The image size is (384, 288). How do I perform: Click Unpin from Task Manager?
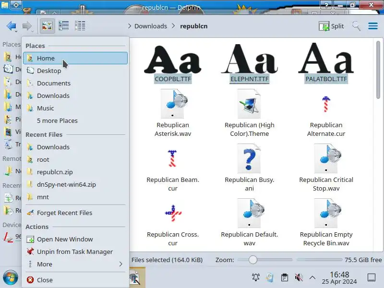coord(75,252)
